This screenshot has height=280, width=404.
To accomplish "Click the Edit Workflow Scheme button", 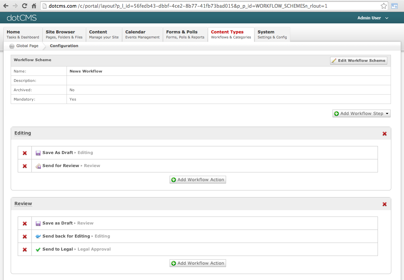I will click(x=359, y=60).
